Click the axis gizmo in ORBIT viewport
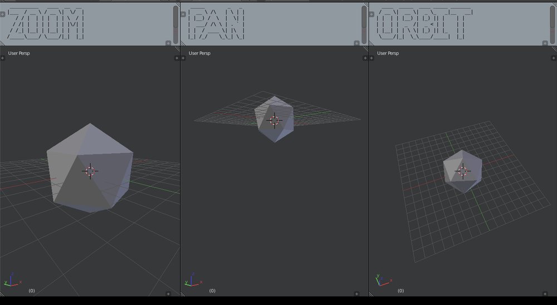The width and height of the screenshot is (557, 305). coord(383,280)
